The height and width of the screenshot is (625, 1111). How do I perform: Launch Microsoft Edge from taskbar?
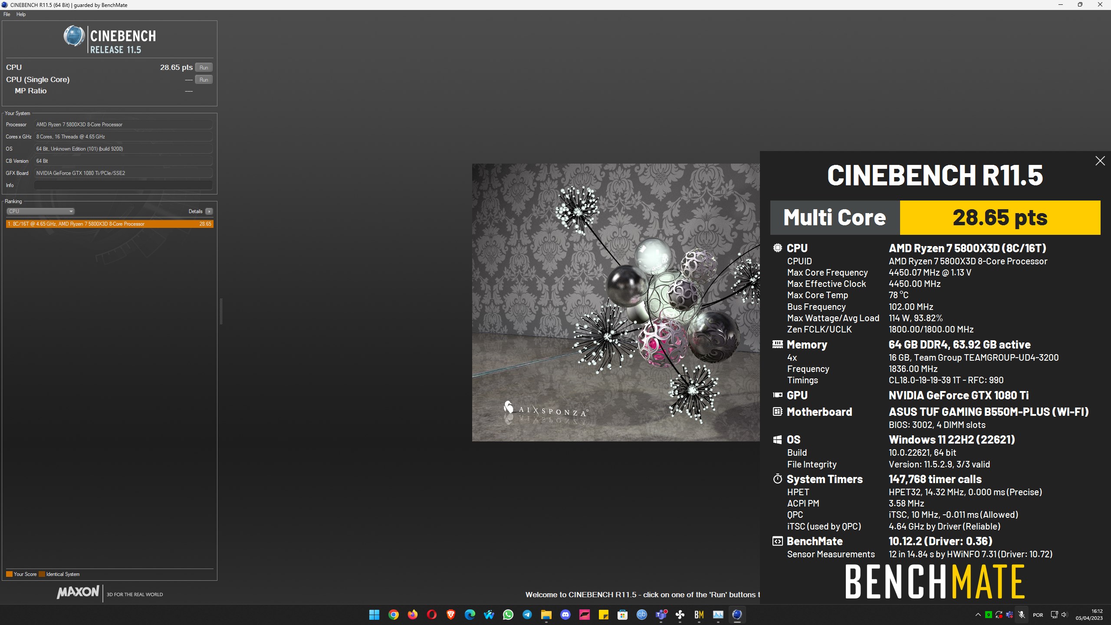point(470,615)
